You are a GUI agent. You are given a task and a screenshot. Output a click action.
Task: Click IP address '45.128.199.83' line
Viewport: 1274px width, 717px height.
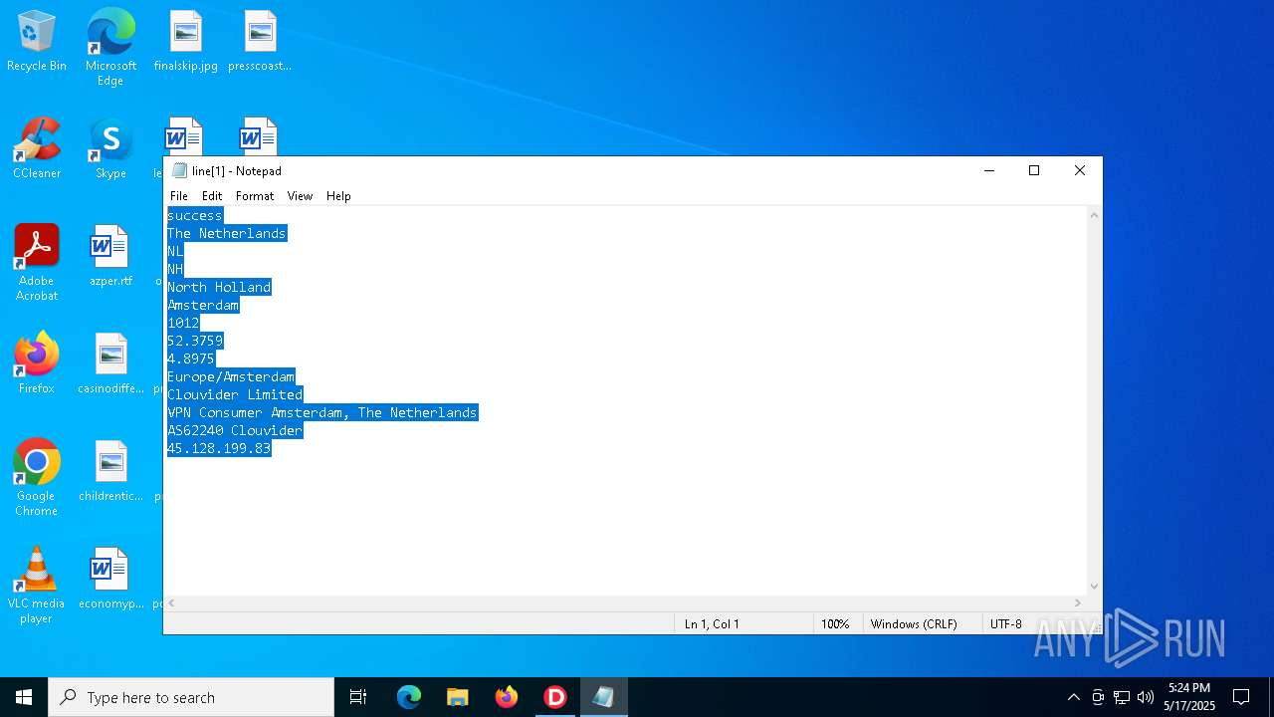[x=219, y=448]
